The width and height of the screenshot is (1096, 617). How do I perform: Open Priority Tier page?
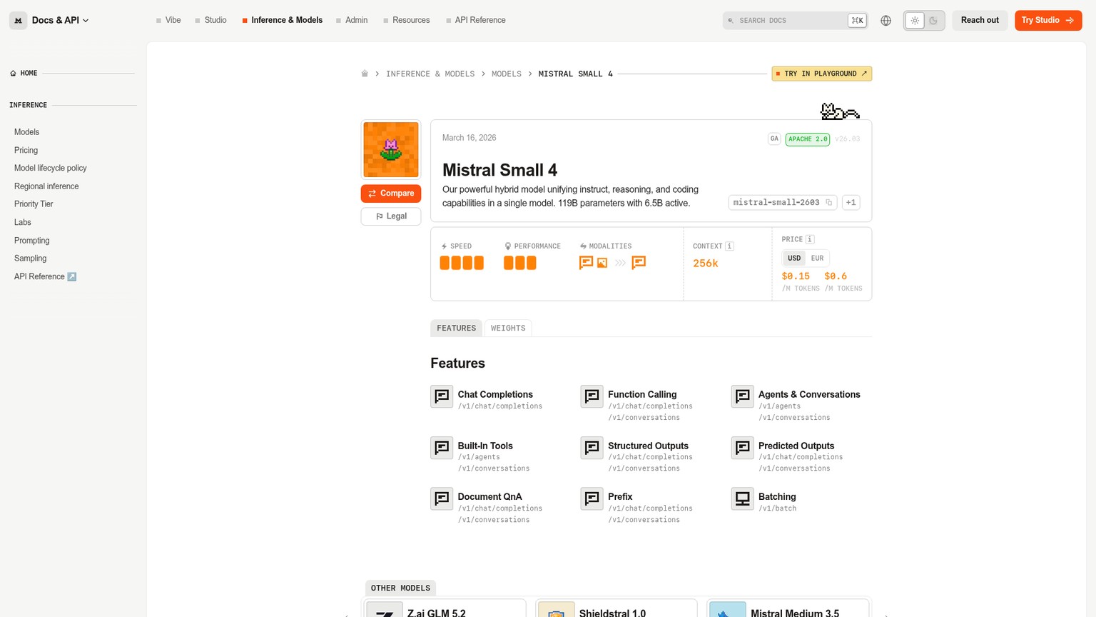pyautogui.click(x=34, y=204)
